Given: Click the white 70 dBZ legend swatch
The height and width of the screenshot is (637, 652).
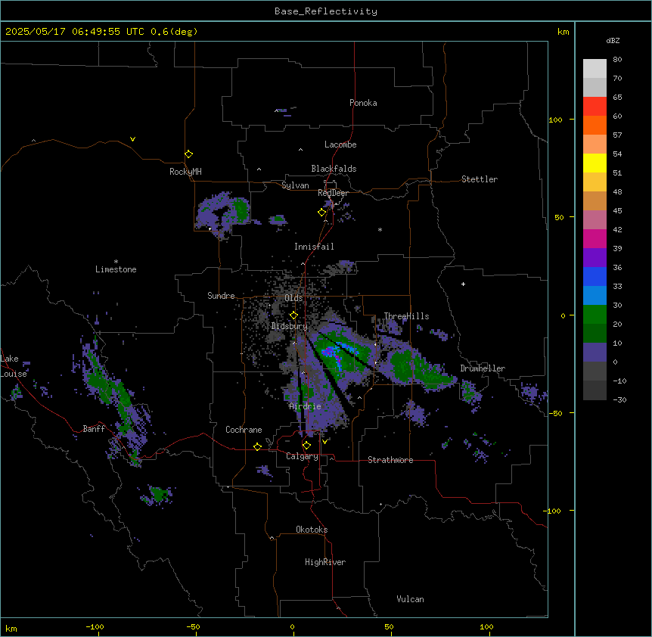Looking at the screenshot, I should [x=595, y=68].
